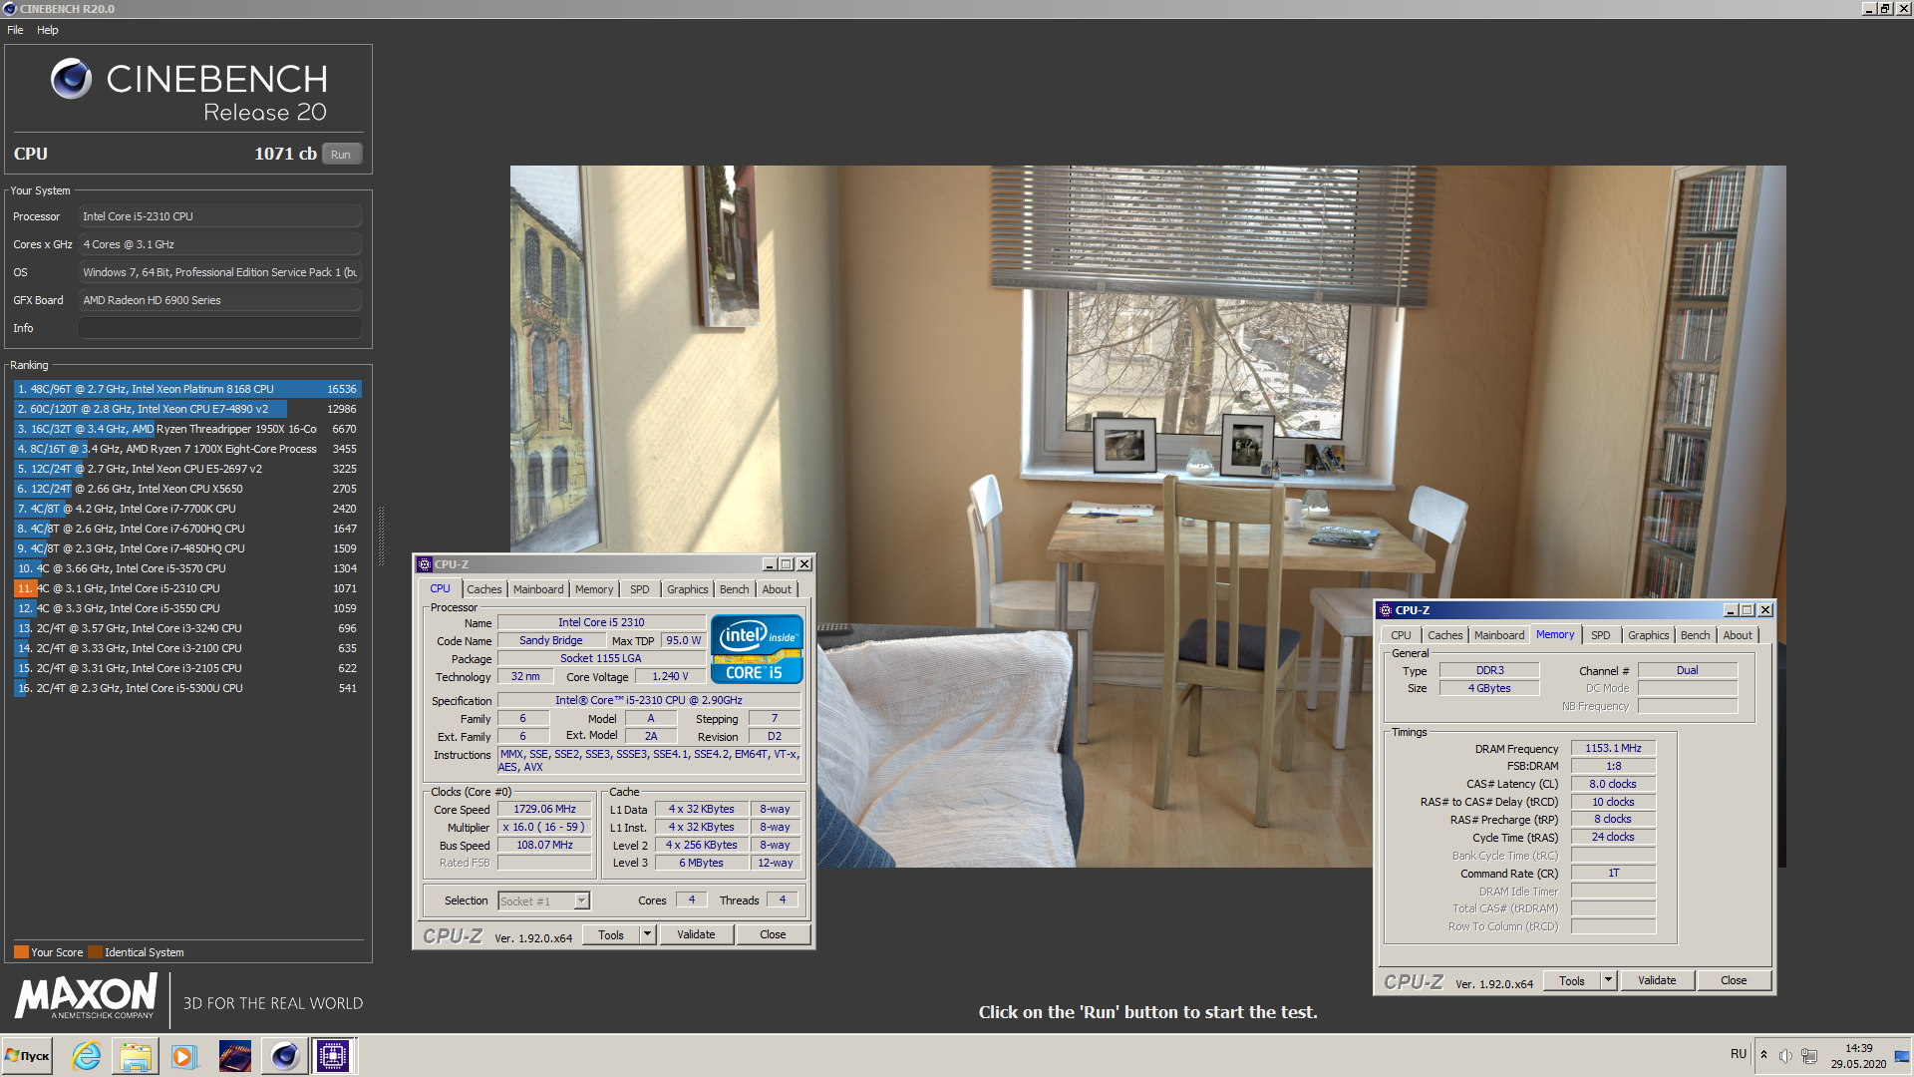
Task: Open Internet Explorer from the taskbar
Action: [87, 1056]
